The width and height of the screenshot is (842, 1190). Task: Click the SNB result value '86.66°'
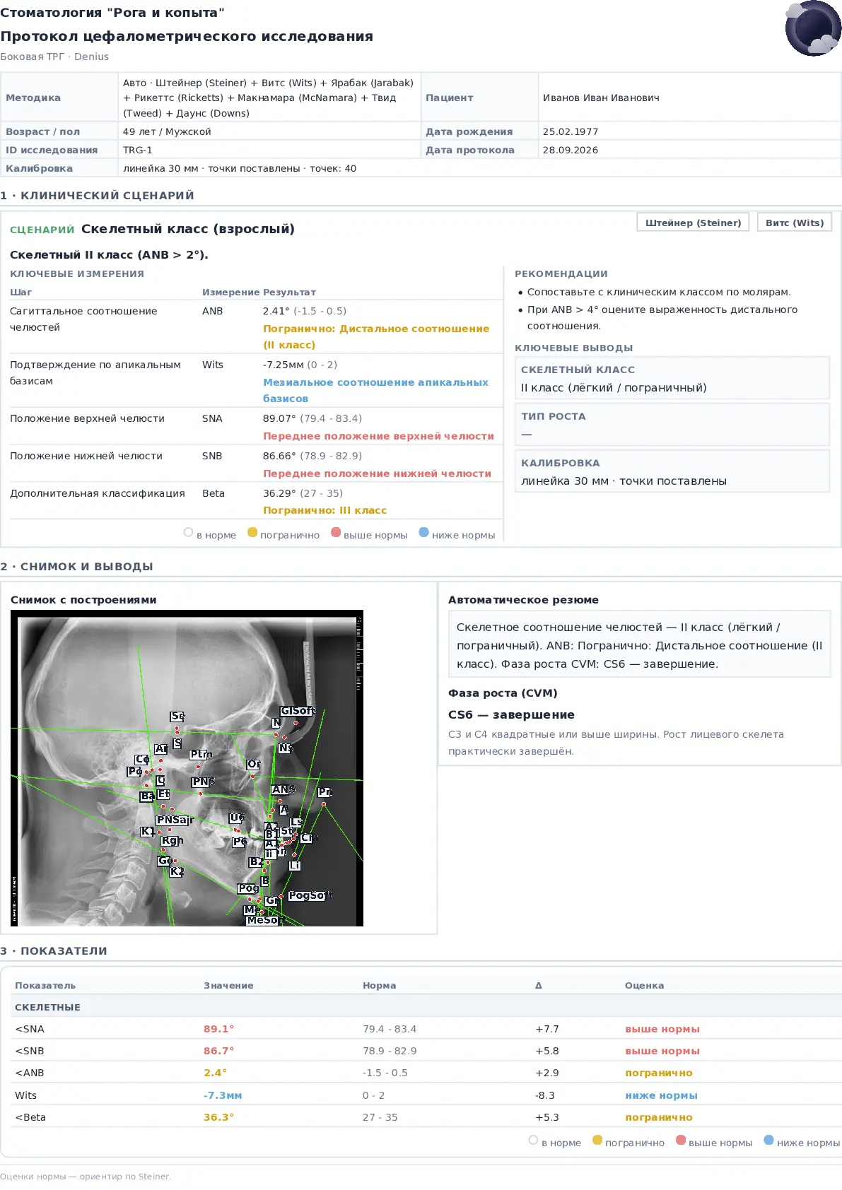pyautogui.click(x=279, y=456)
